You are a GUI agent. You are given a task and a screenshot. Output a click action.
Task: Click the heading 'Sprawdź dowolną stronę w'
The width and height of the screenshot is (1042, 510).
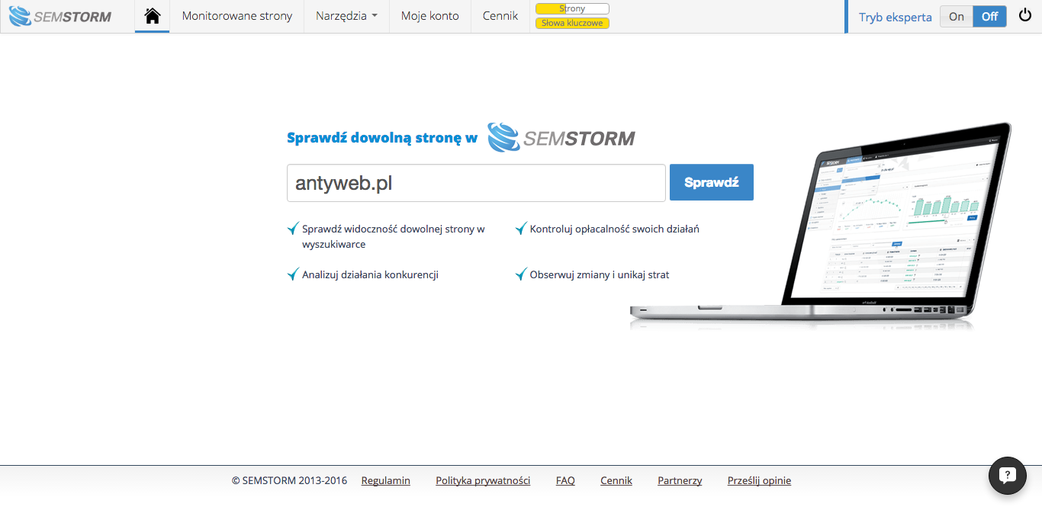pos(382,138)
